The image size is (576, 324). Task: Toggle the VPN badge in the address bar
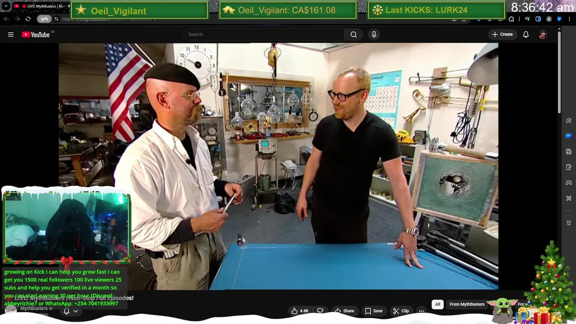tap(44, 19)
